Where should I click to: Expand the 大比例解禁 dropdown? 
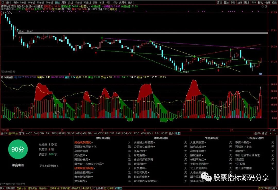tap(198, 142)
